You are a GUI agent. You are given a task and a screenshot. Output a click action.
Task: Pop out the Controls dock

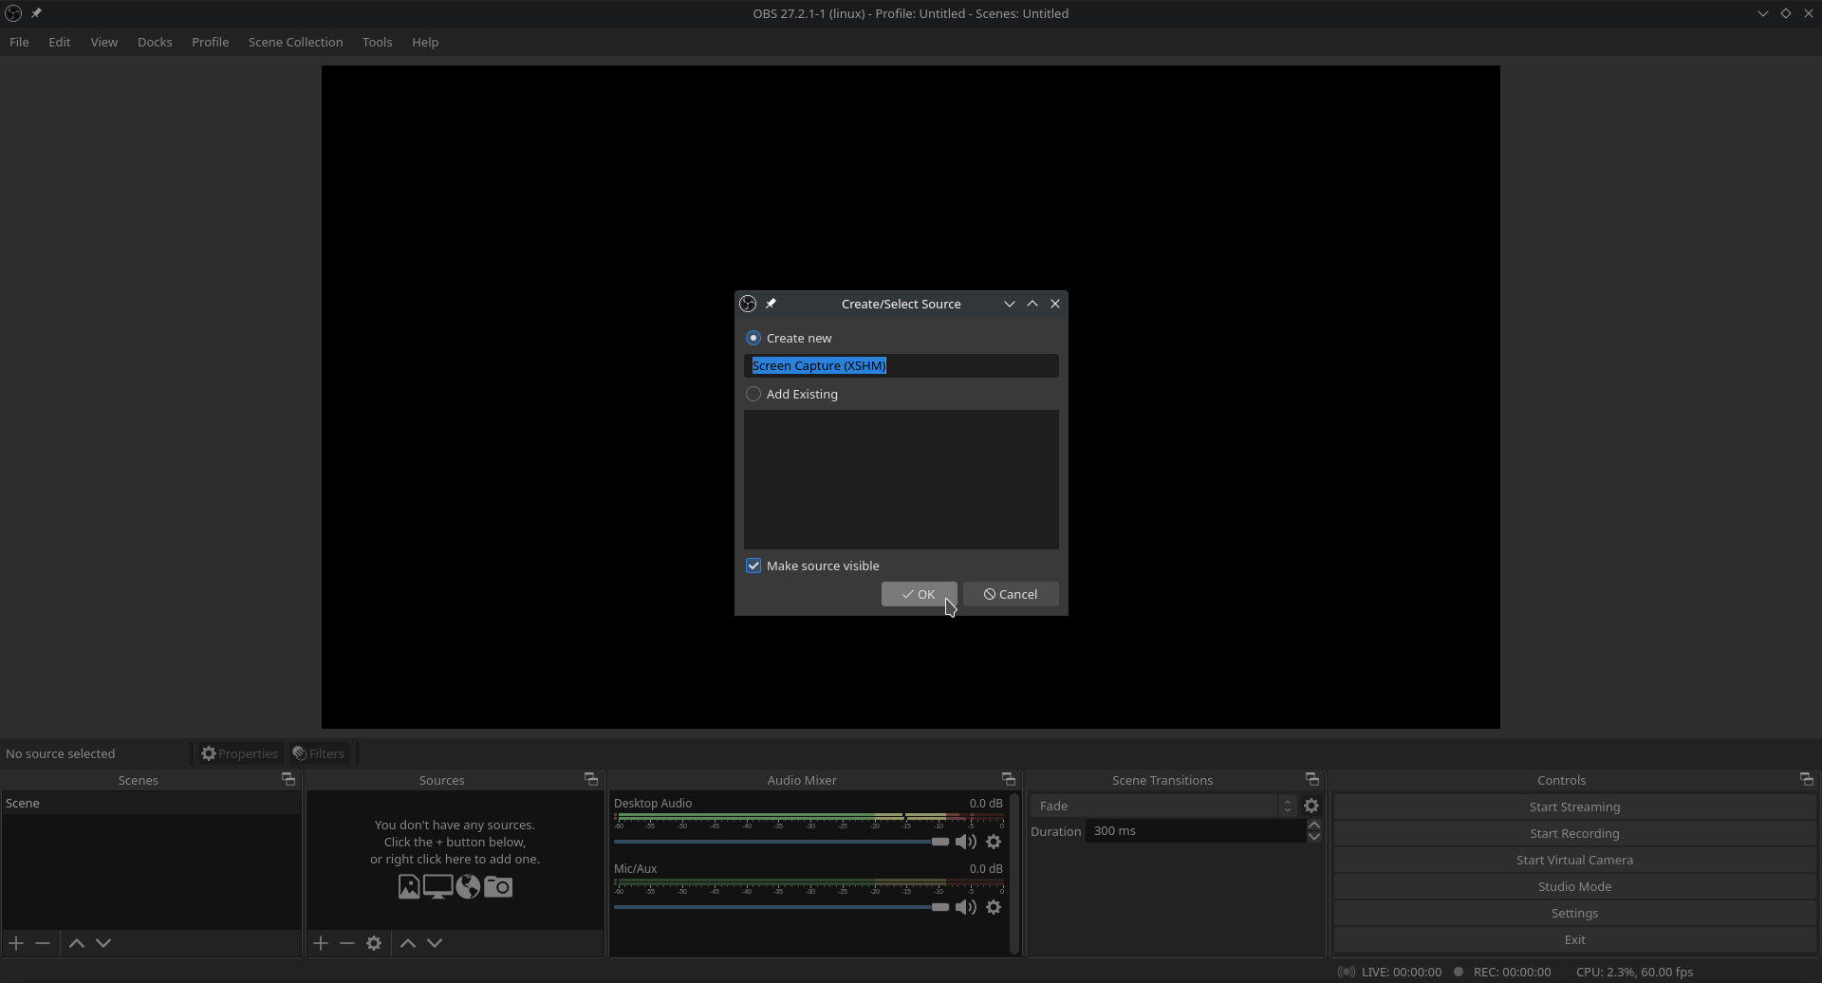pyautogui.click(x=1807, y=780)
